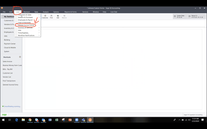Screen dimensions: 207x129
Task: Open the Windows Start menu
Action: pyautogui.click(x=3, y=120)
